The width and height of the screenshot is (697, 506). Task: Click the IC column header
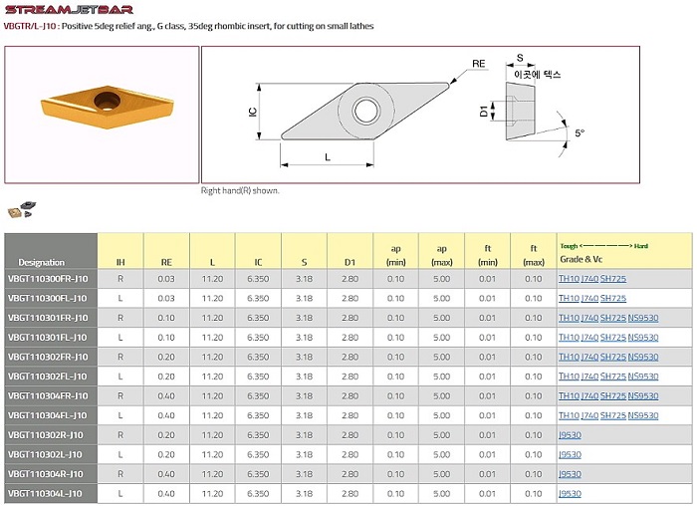(258, 262)
